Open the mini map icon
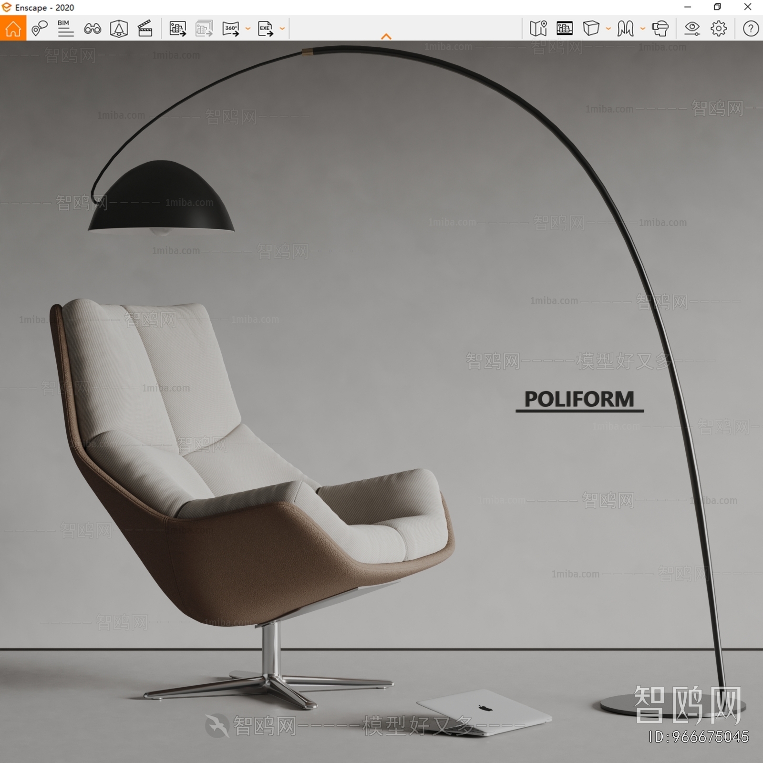 [x=538, y=29]
